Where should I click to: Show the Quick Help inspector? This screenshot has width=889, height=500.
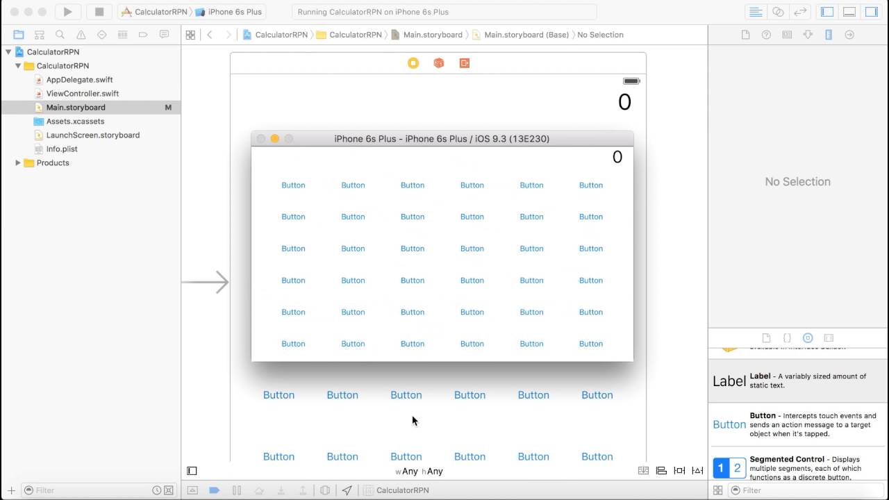tap(766, 35)
